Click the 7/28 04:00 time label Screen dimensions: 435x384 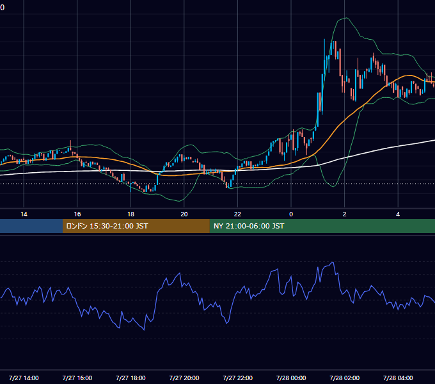398,378
